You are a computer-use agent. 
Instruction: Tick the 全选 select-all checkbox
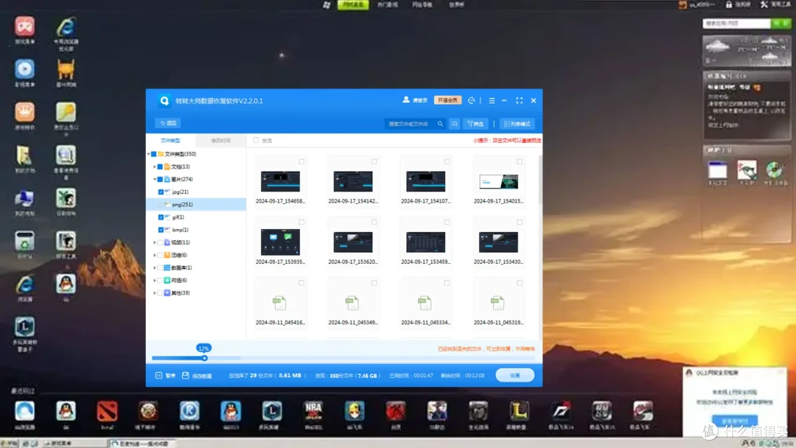256,140
